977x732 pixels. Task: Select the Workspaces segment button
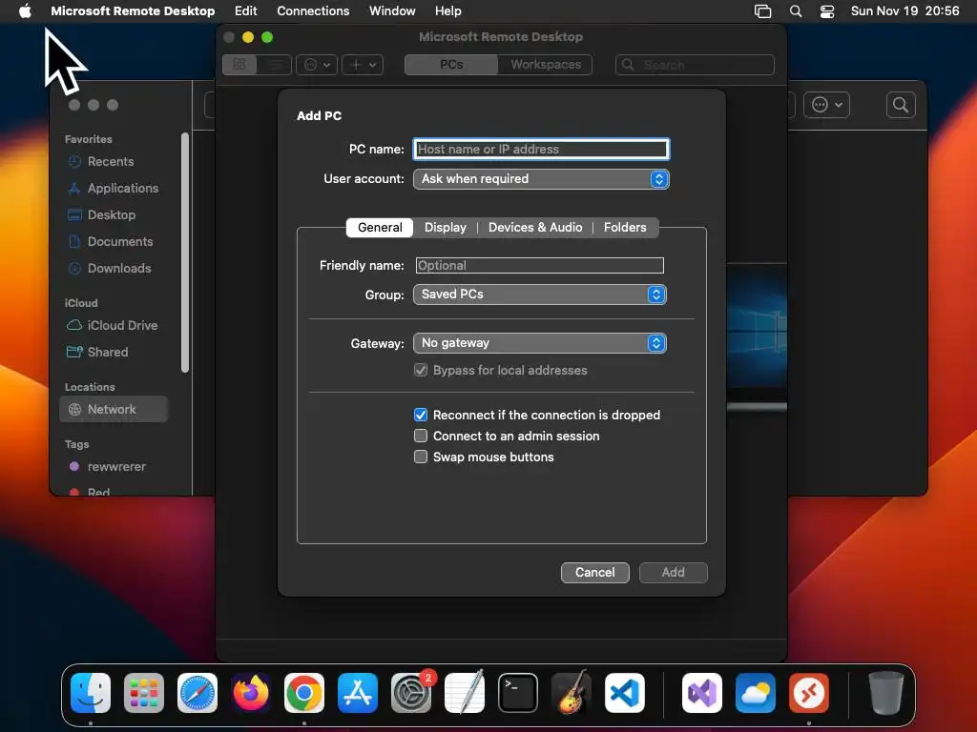(545, 65)
